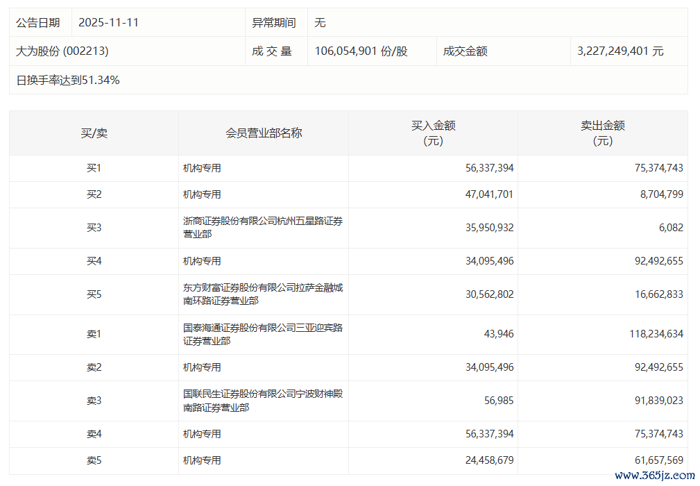Screen dimensions: 700x486
Task: Select sell amount 75,374,743 in 买1 row
Action: [x=659, y=169]
